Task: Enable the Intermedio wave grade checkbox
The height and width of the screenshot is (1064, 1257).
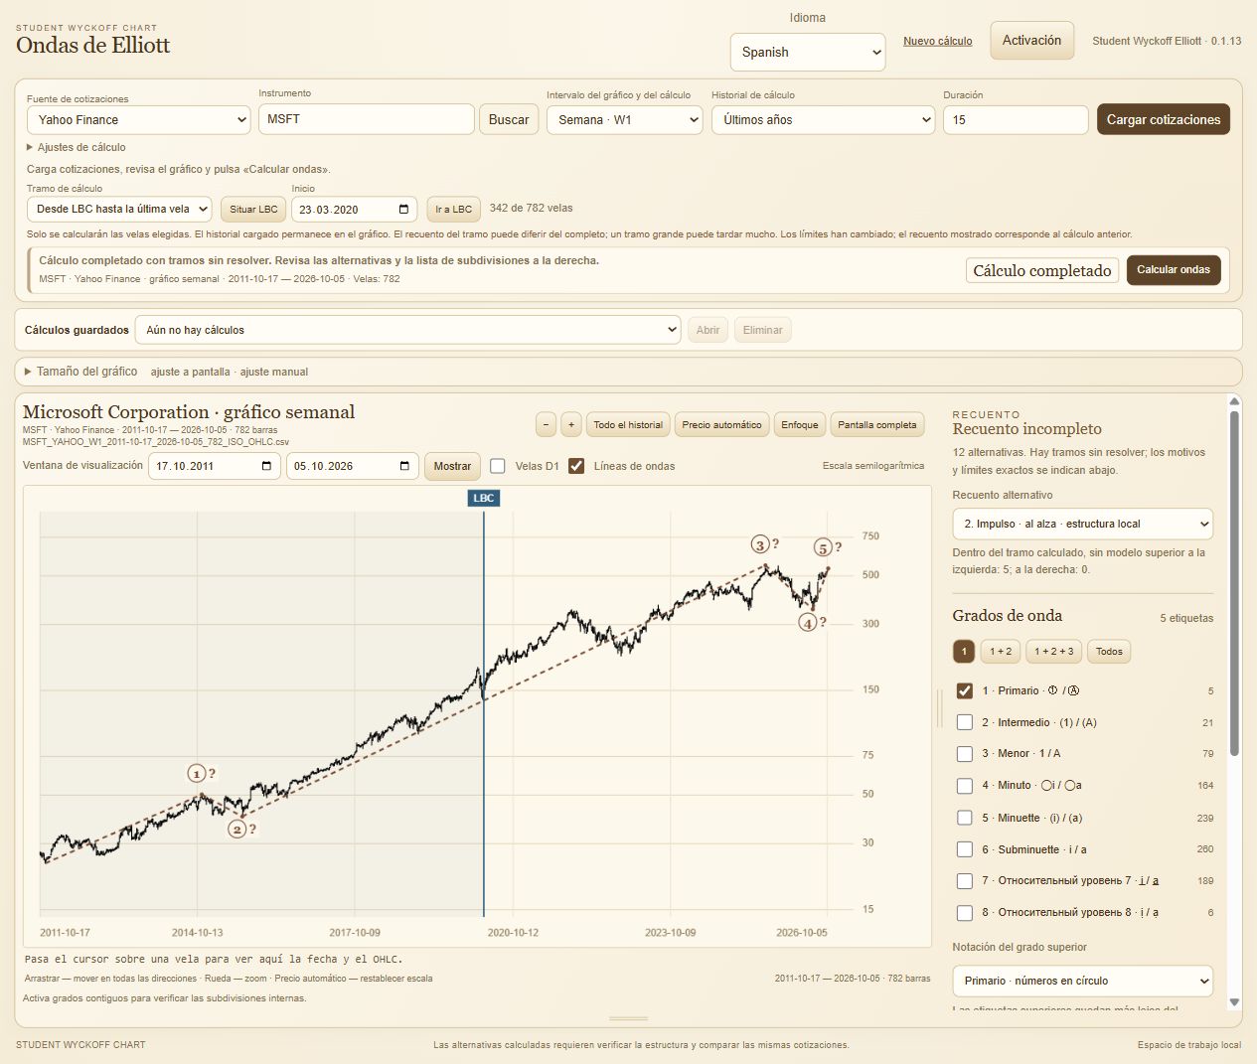Action: pos(964,722)
